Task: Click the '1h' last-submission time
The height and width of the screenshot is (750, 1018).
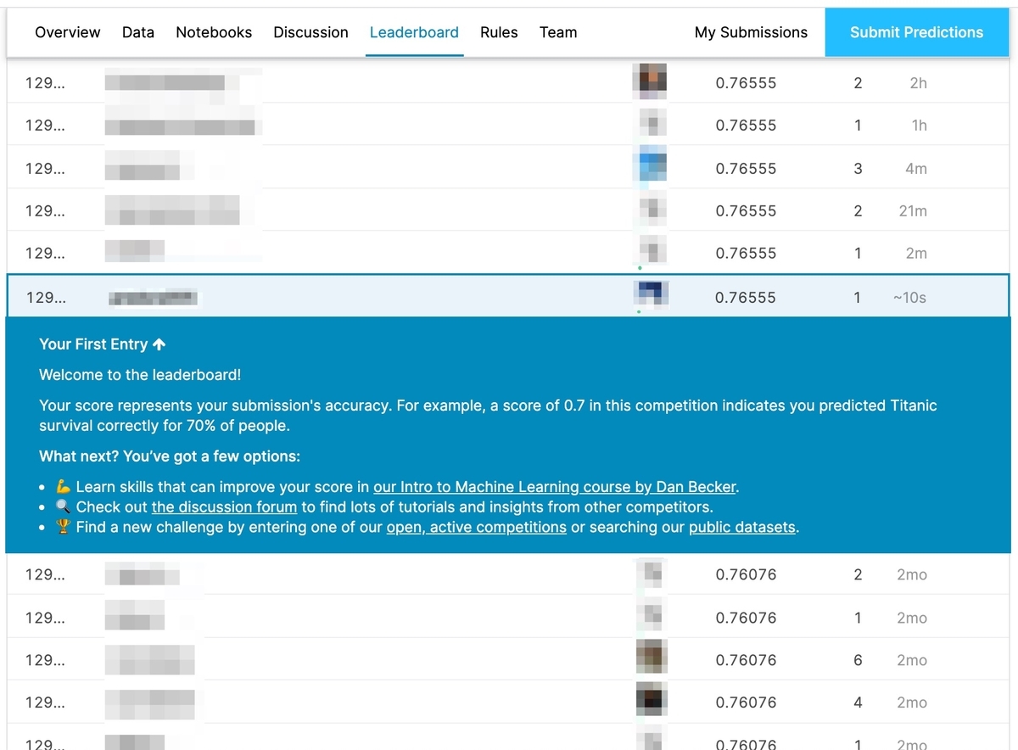Action: (x=919, y=126)
